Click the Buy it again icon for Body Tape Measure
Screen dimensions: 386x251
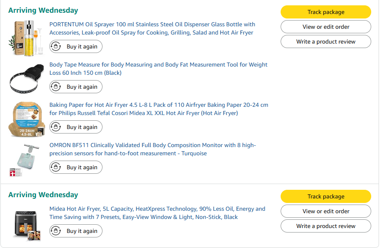pos(56,87)
